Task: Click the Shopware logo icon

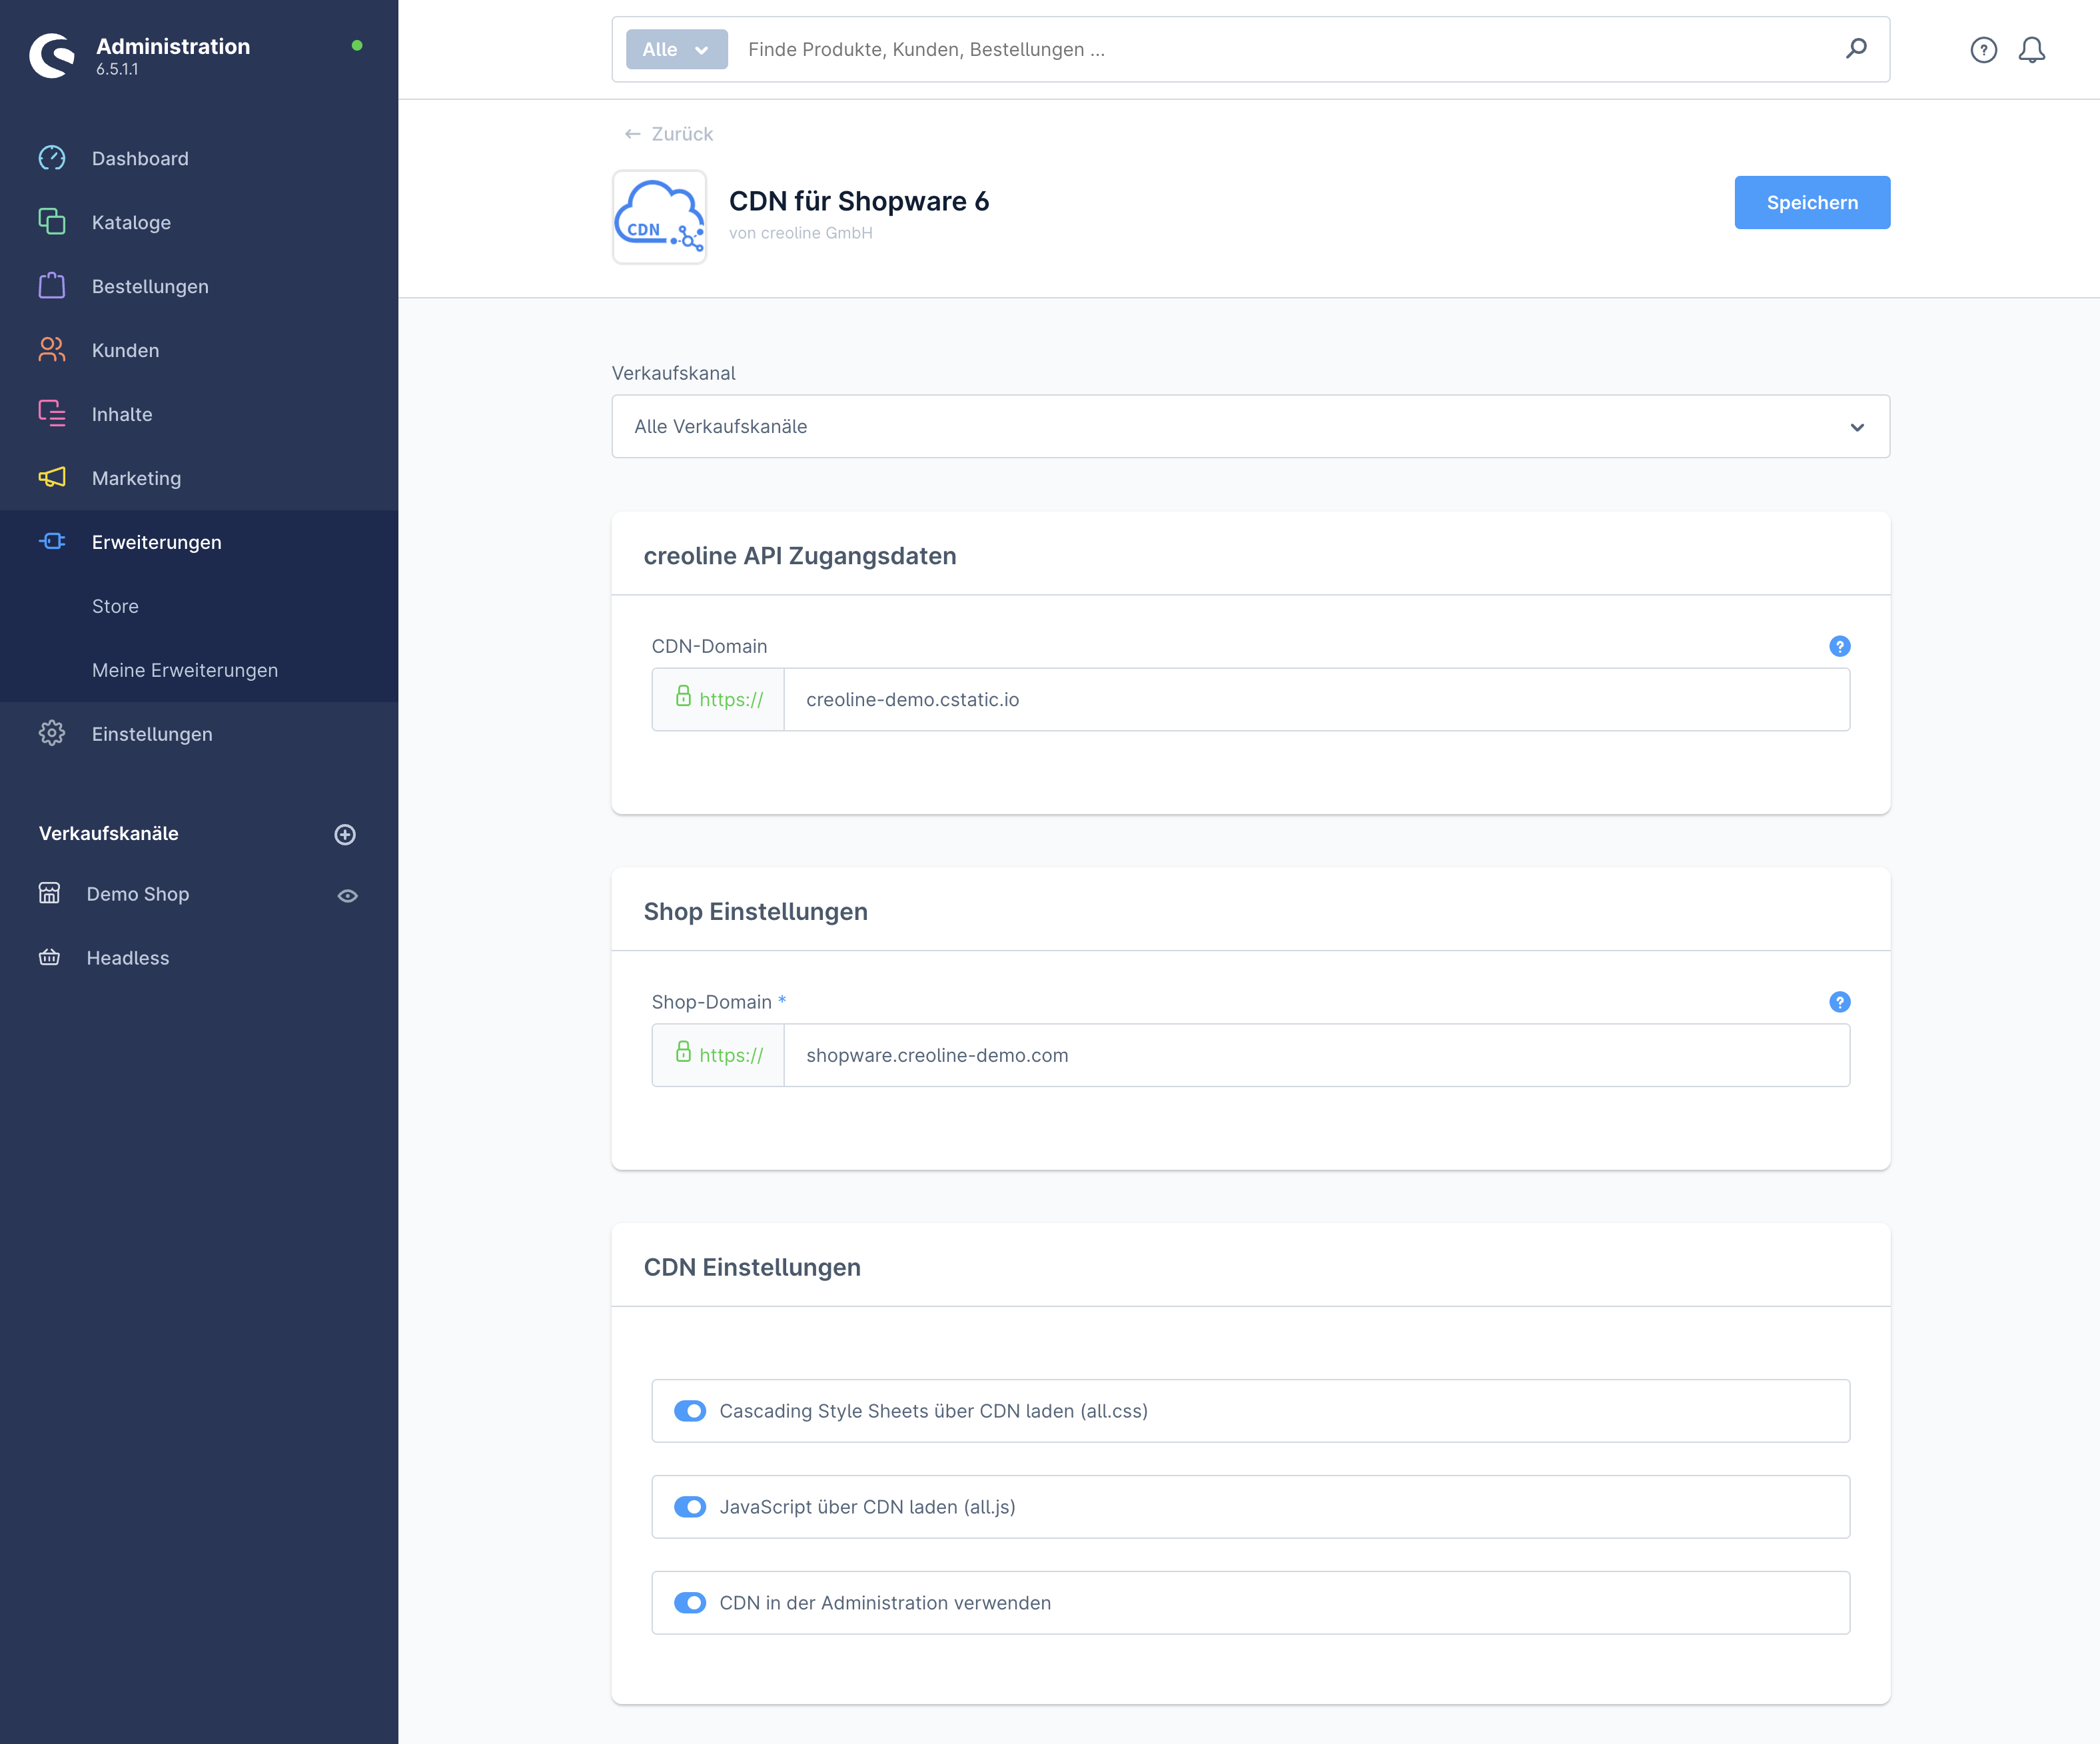Action: 52,56
